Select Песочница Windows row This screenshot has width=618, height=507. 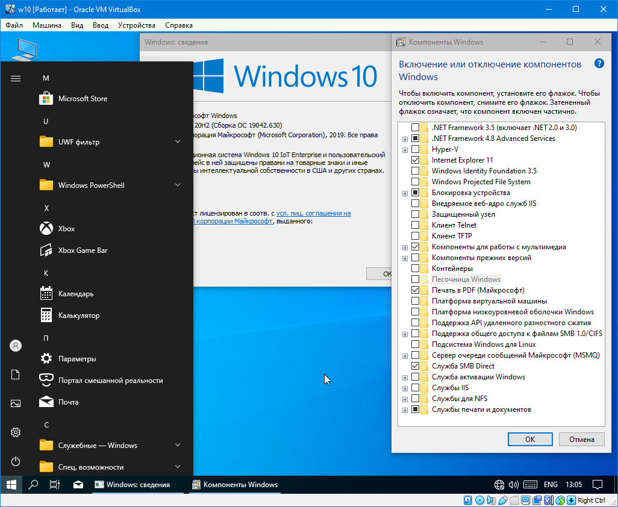tap(466, 279)
